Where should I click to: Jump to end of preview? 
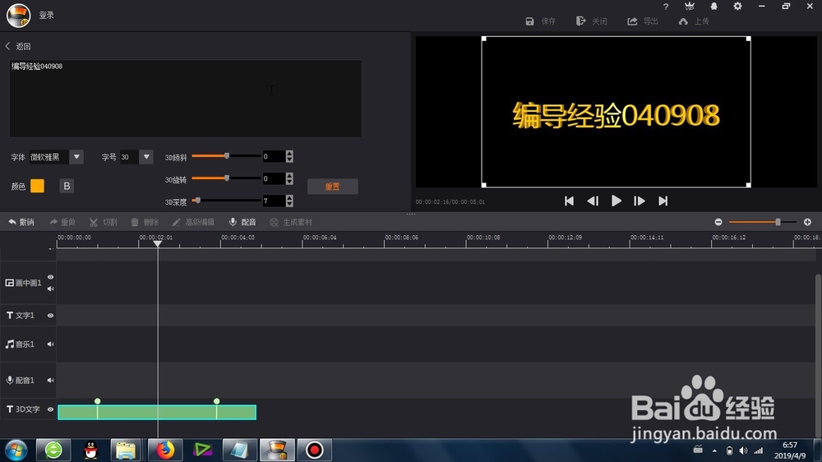663,201
